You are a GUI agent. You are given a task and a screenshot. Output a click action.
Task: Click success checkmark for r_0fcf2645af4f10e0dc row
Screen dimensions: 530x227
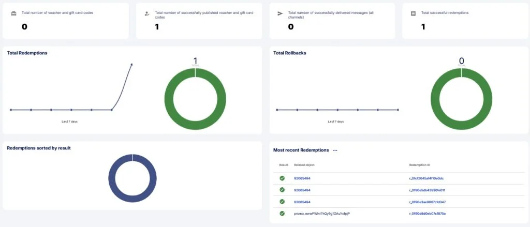[282, 178]
